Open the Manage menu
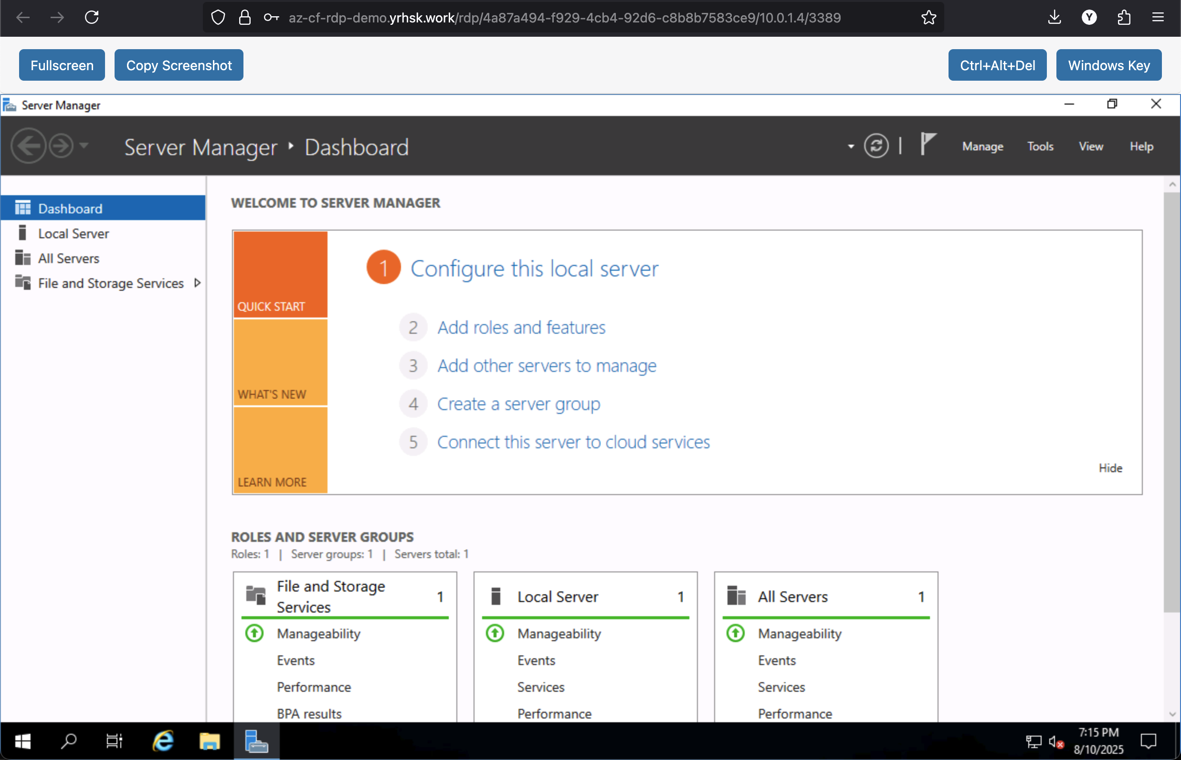This screenshot has width=1181, height=760. (982, 147)
